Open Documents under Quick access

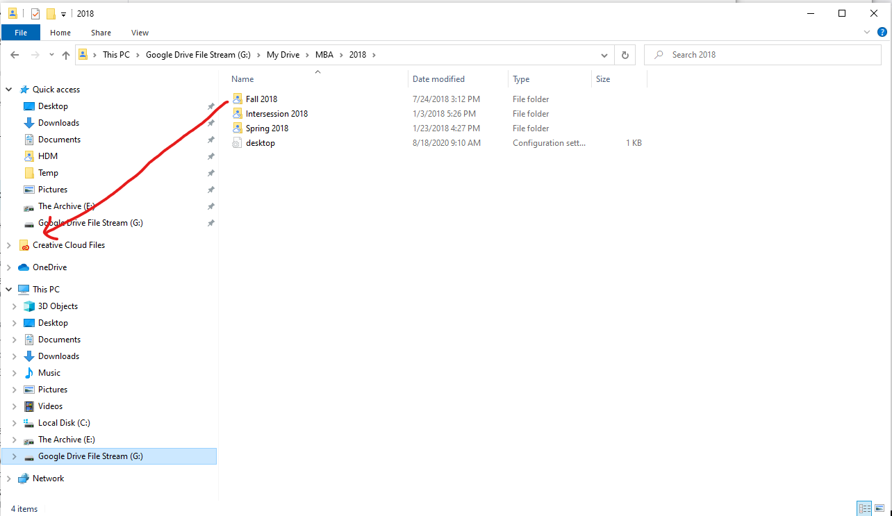[59, 140]
